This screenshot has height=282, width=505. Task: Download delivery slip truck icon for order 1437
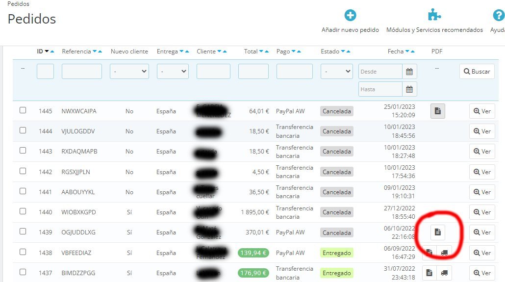(x=444, y=273)
